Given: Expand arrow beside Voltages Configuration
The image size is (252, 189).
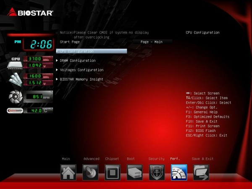Looking at the screenshot, I should pos(57,70).
